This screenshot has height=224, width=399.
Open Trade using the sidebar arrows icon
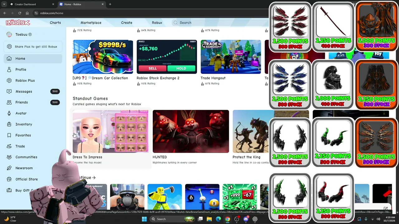(x=9, y=146)
